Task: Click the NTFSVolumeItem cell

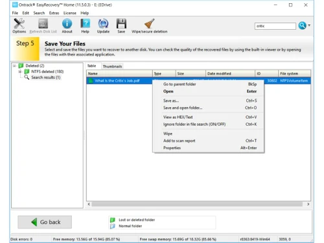Action: tap(294, 81)
